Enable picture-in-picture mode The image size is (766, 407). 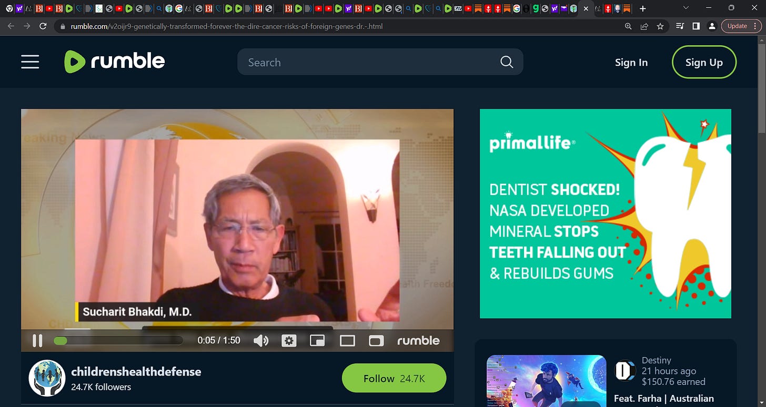click(x=317, y=341)
